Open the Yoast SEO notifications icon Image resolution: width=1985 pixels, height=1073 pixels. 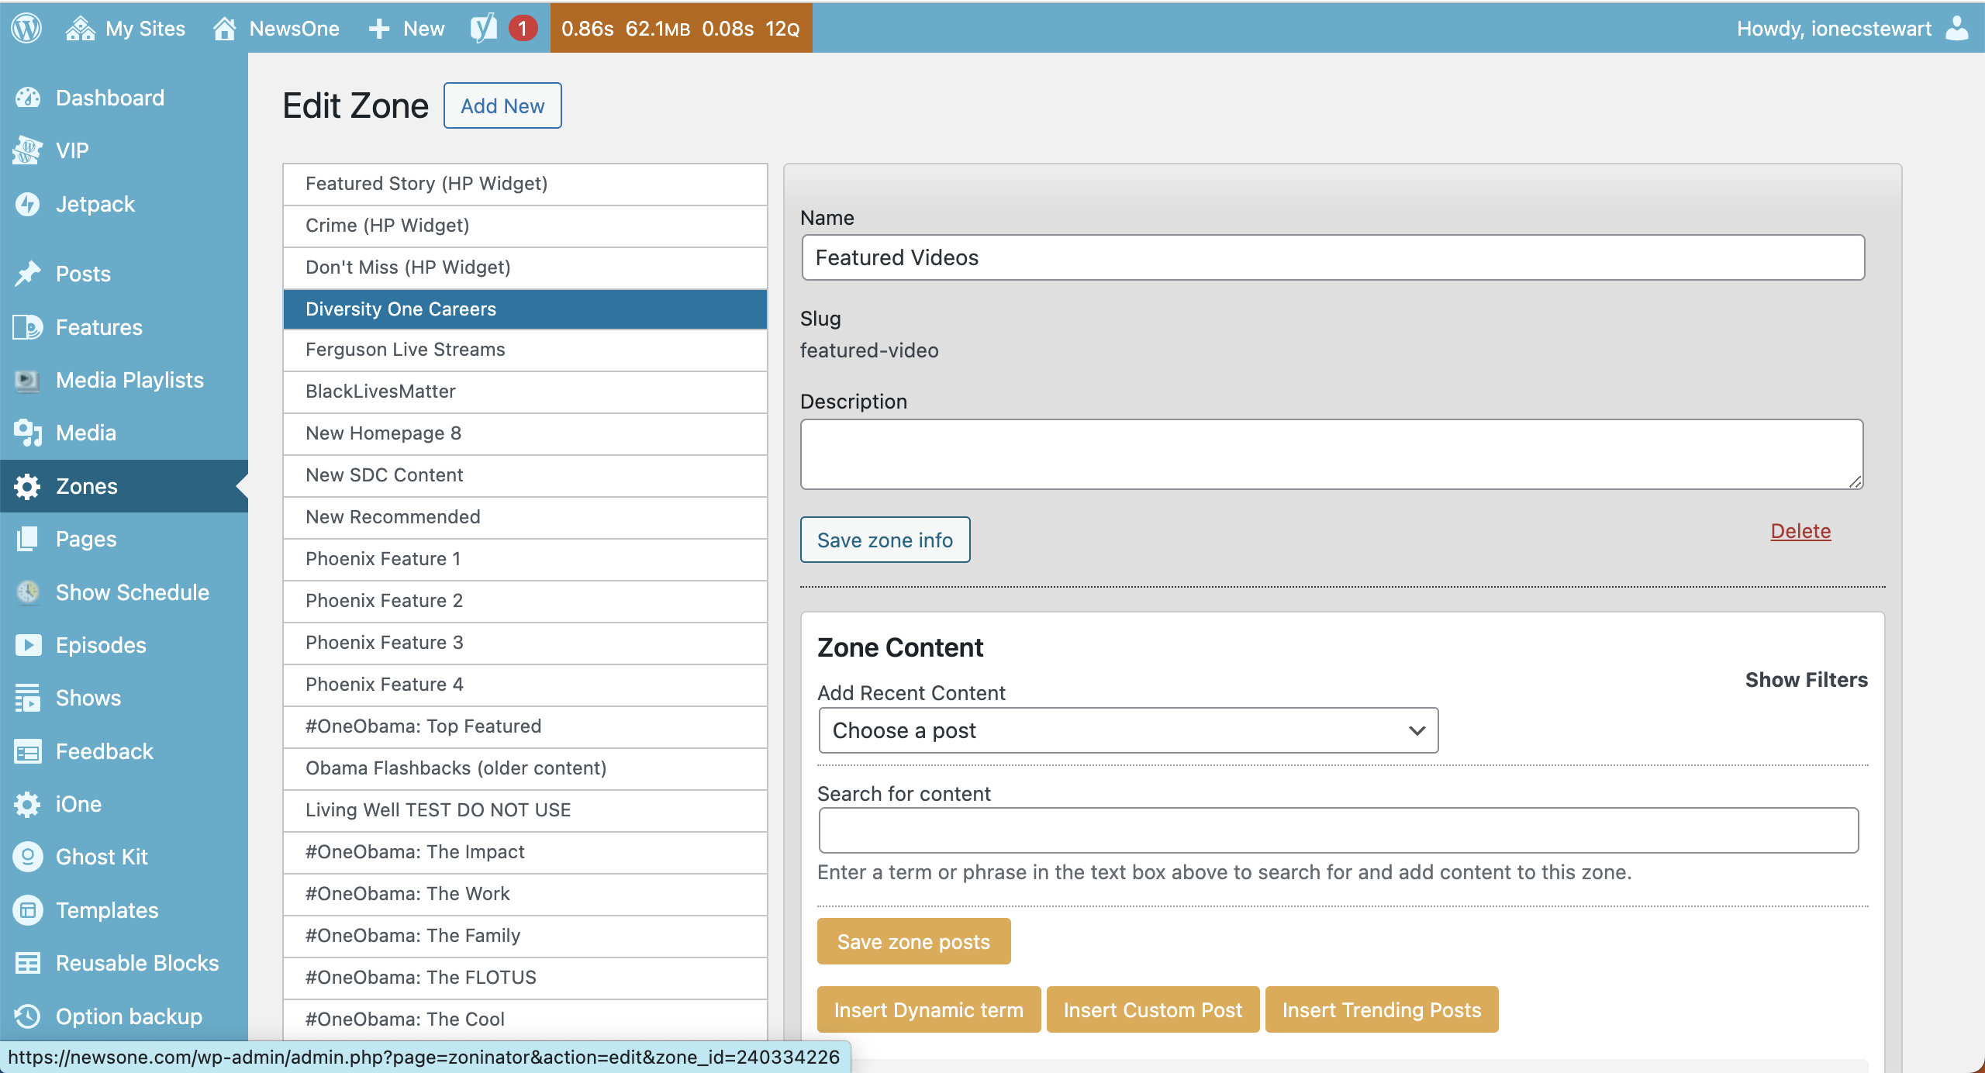pyautogui.click(x=484, y=29)
